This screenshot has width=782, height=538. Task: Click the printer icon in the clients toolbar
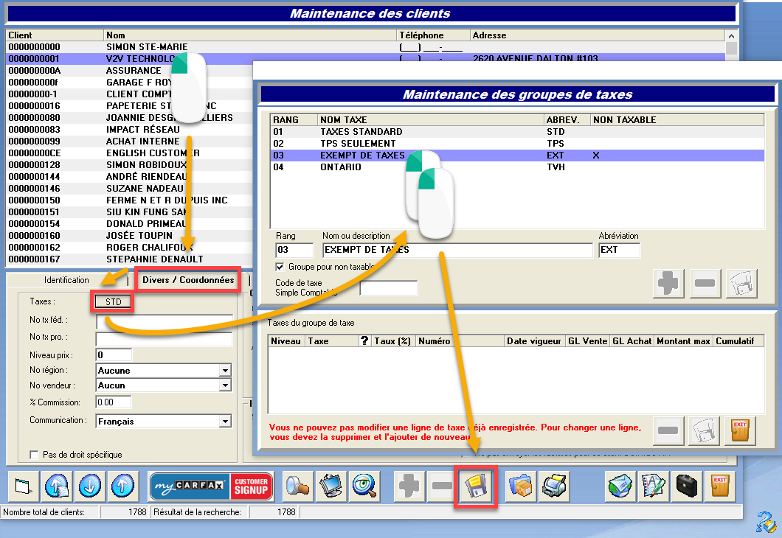coord(553,486)
